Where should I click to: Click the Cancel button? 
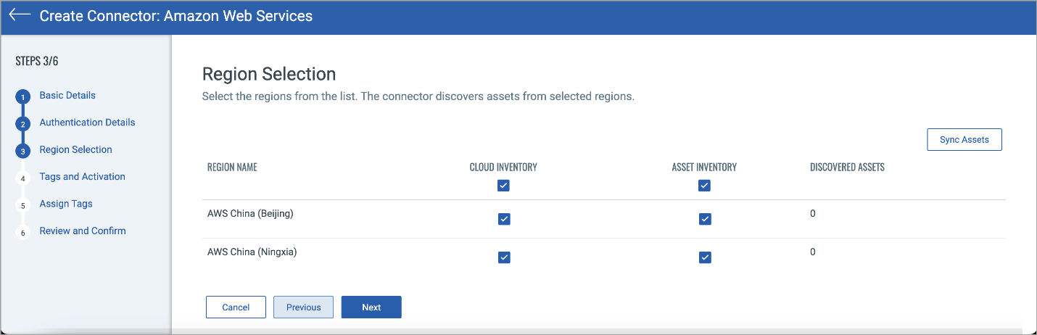236,307
